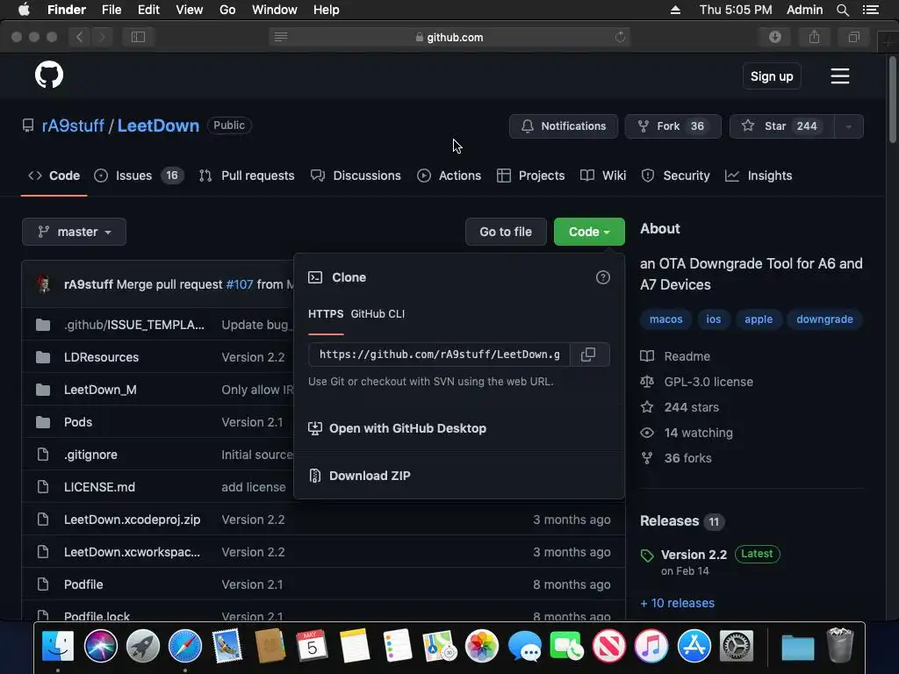
Task: Toggle the Safari sidebar button
Action: tap(138, 37)
